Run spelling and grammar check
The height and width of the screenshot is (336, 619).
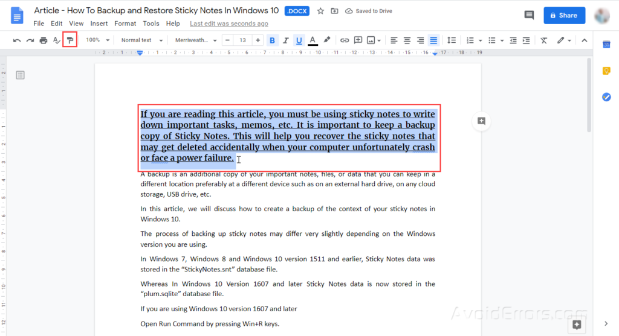[x=57, y=40]
